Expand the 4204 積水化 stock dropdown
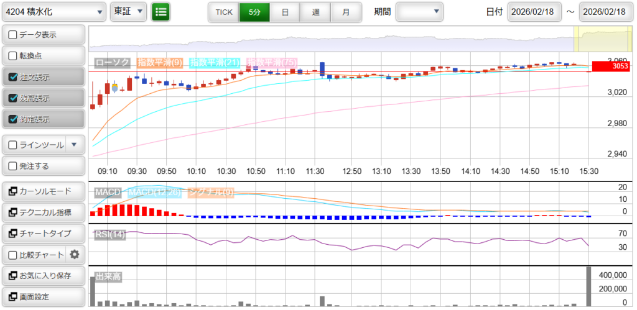 (53, 11)
